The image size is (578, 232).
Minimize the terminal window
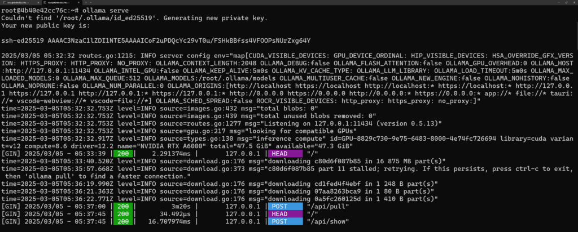pos(559,3)
